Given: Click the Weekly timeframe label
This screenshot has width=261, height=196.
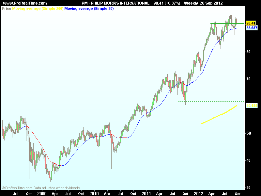Looking at the screenshot, I should (x=191, y=3).
